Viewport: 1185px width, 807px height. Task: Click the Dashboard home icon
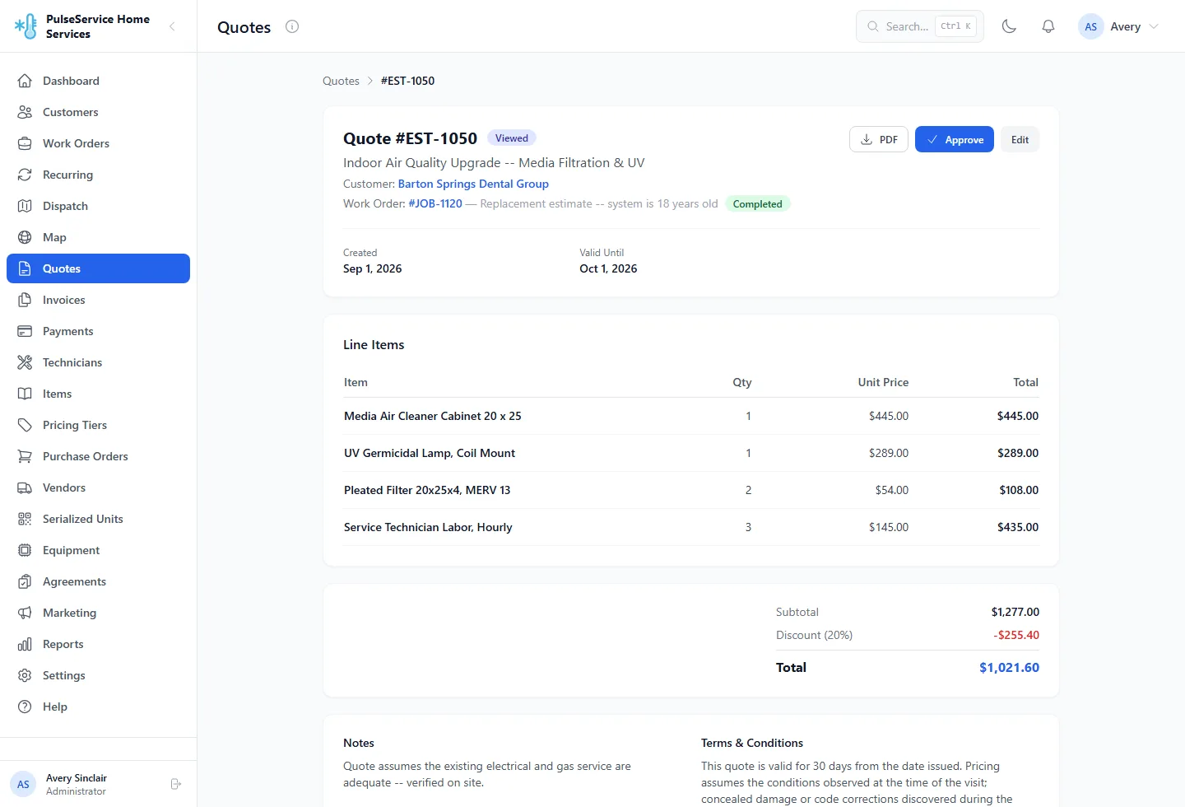coord(25,81)
